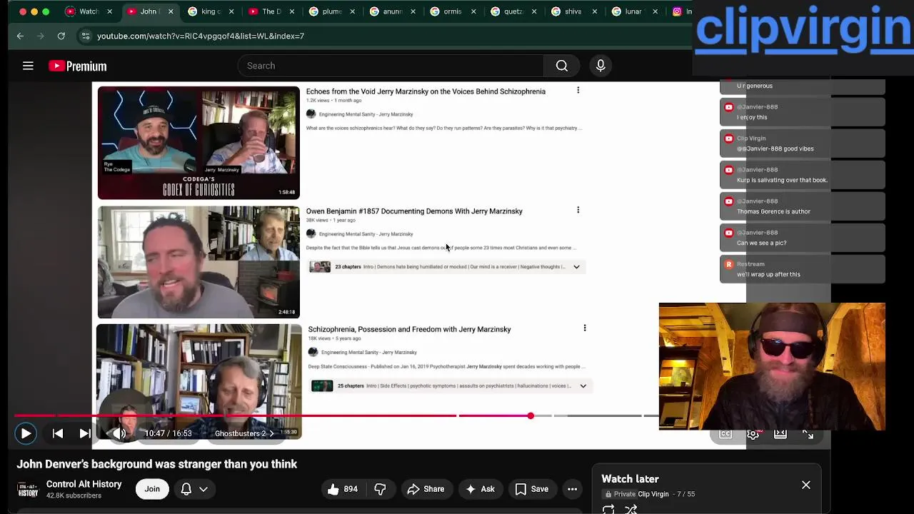This screenshot has height=514, width=914.
Task: Open notification bell dropdown for channel
Action: tap(194, 489)
